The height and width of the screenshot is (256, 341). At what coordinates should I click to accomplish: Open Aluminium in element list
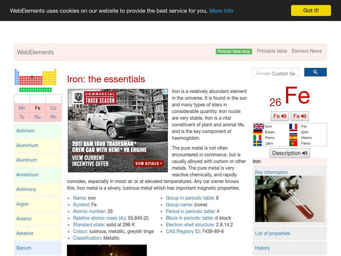pyautogui.click(x=38, y=145)
